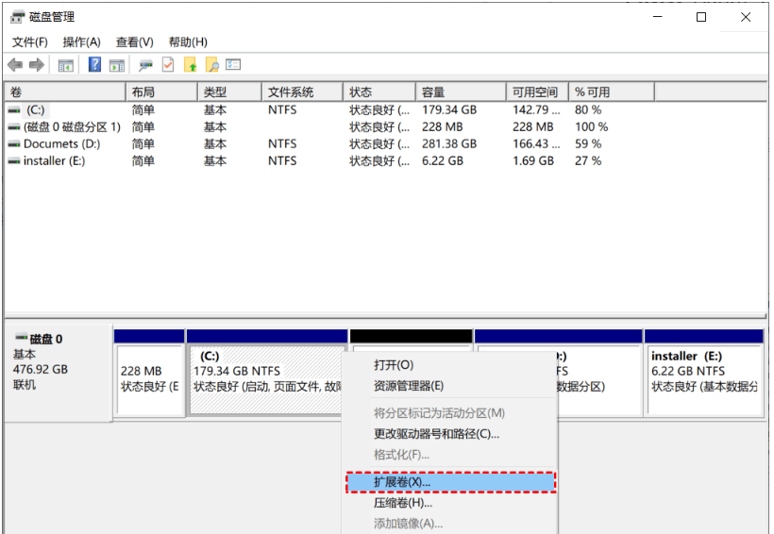Open the blue Help question mark icon
Image resolution: width=774 pixels, height=534 pixels.
(94, 65)
